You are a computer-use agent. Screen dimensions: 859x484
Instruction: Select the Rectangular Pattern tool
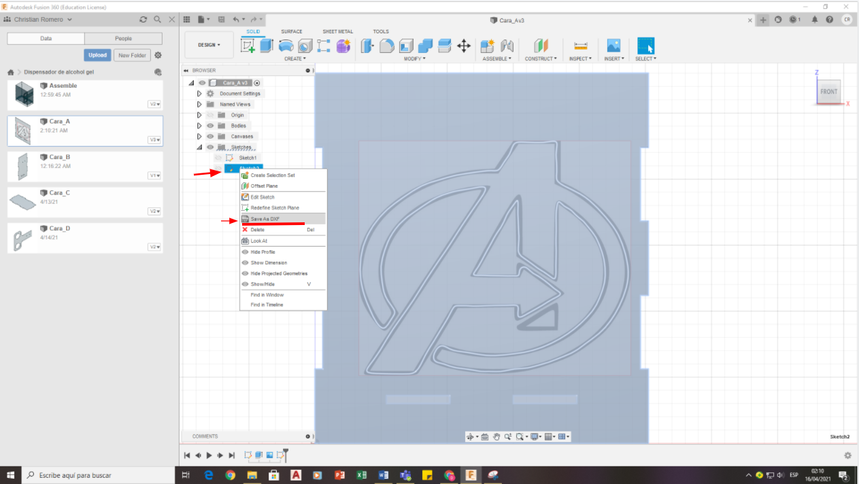click(324, 46)
